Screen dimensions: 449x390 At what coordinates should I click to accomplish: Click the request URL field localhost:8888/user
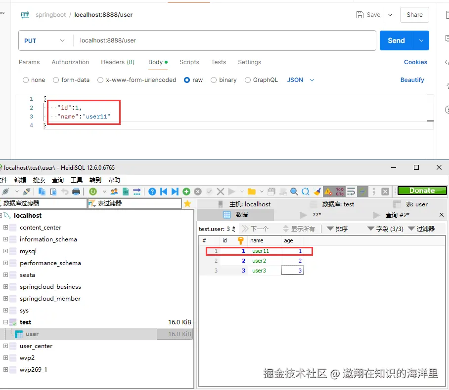(224, 40)
